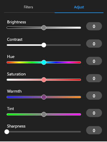Switch to the Filters tab

pyautogui.click(x=29, y=7)
